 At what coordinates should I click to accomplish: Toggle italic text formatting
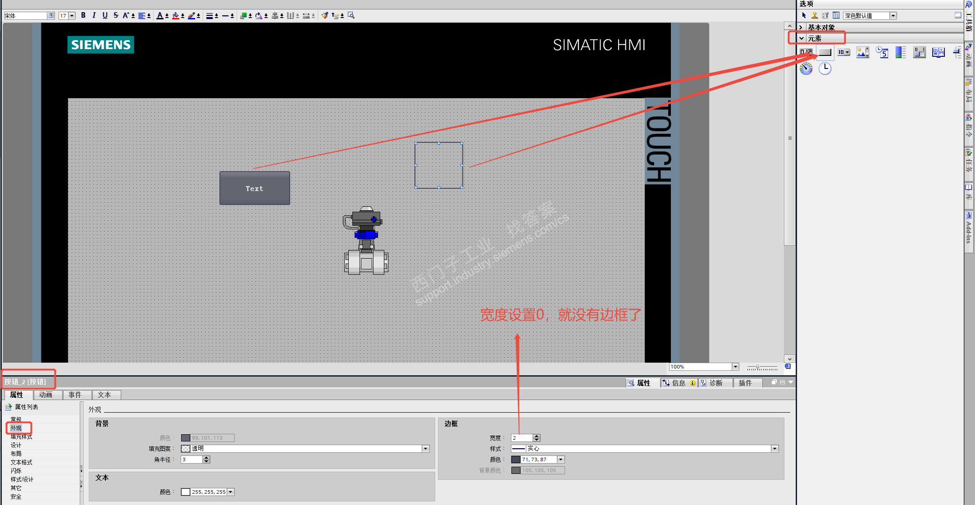click(x=94, y=15)
